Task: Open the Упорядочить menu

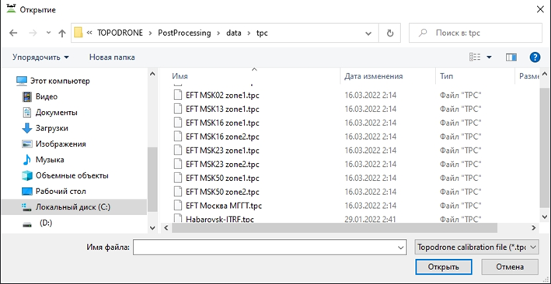Action: [x=40, y=57]
